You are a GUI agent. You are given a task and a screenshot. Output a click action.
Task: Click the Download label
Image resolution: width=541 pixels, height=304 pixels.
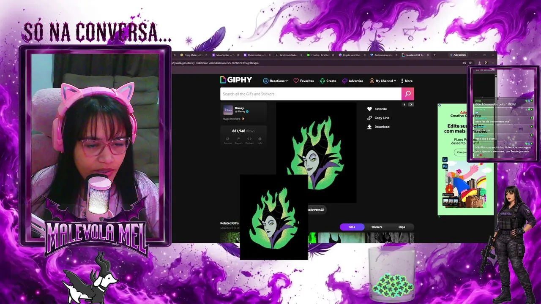click(x=382, y=127)
